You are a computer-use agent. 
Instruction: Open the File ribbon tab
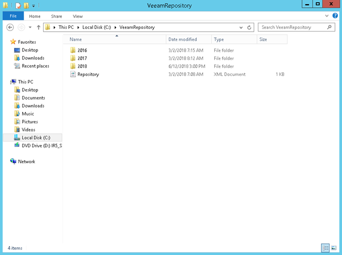tap(13, 16)
